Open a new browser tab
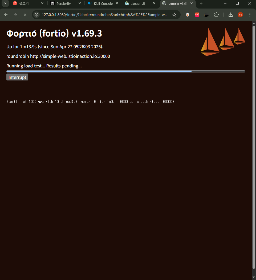Image resolution: width=256 pixels, height=280 pixels. pos(201,3)
